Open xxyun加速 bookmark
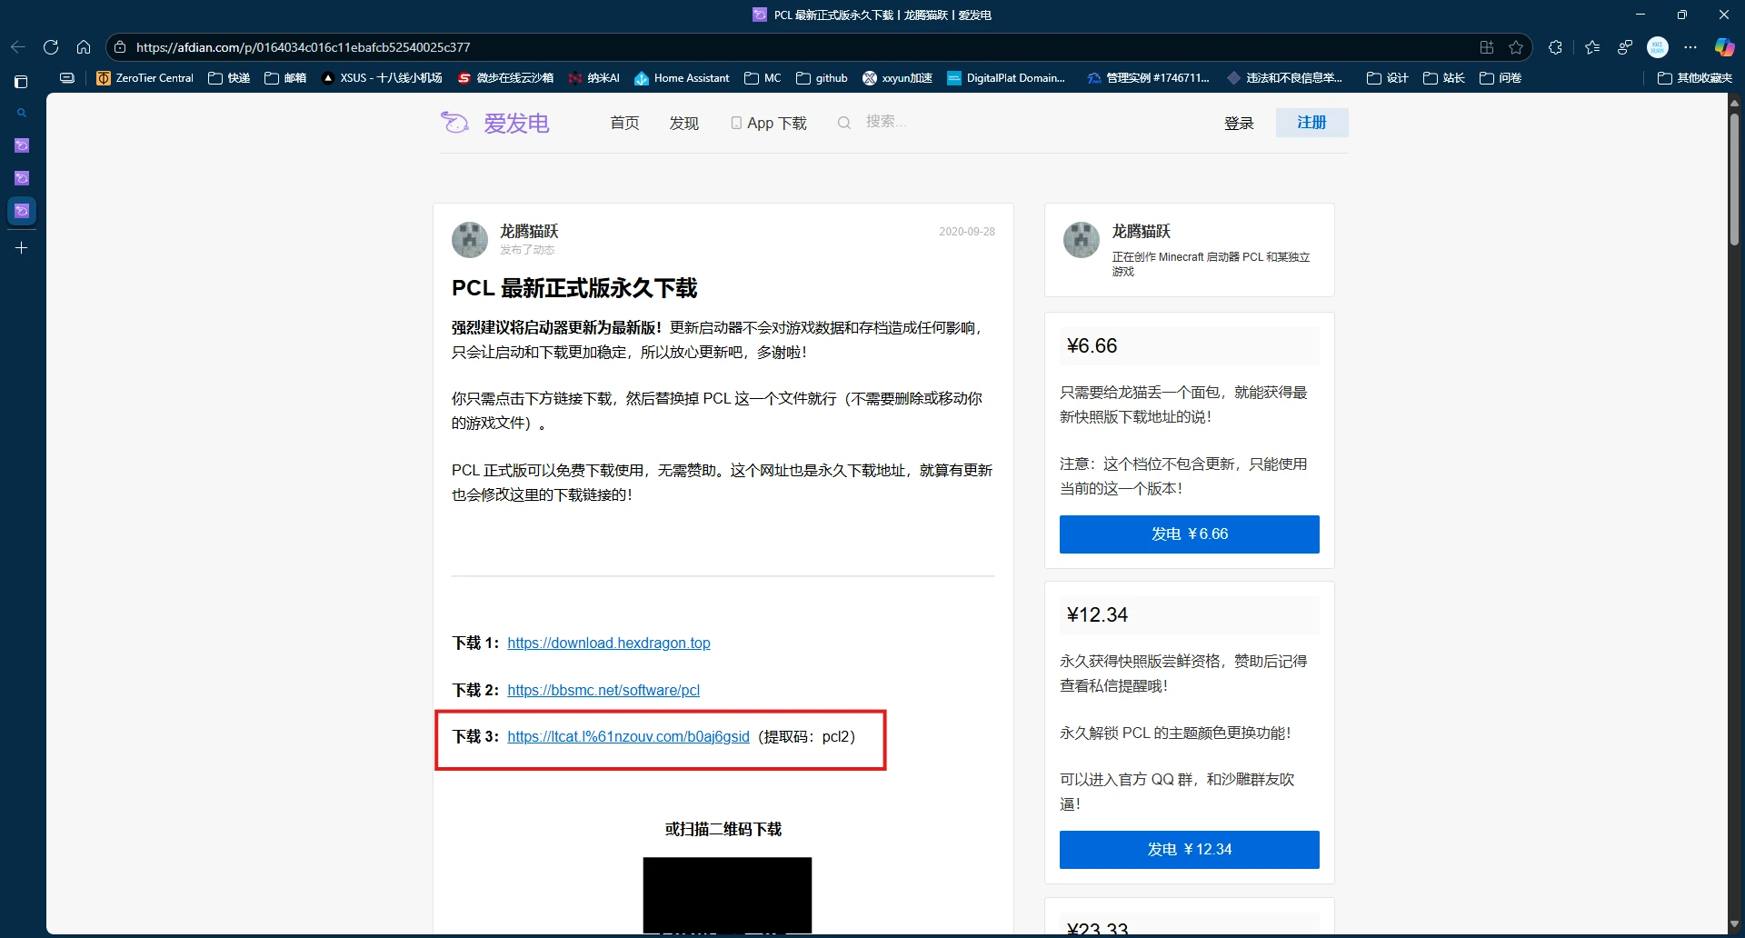Viewport: 1745px width, 938px height. coord(897,78)
